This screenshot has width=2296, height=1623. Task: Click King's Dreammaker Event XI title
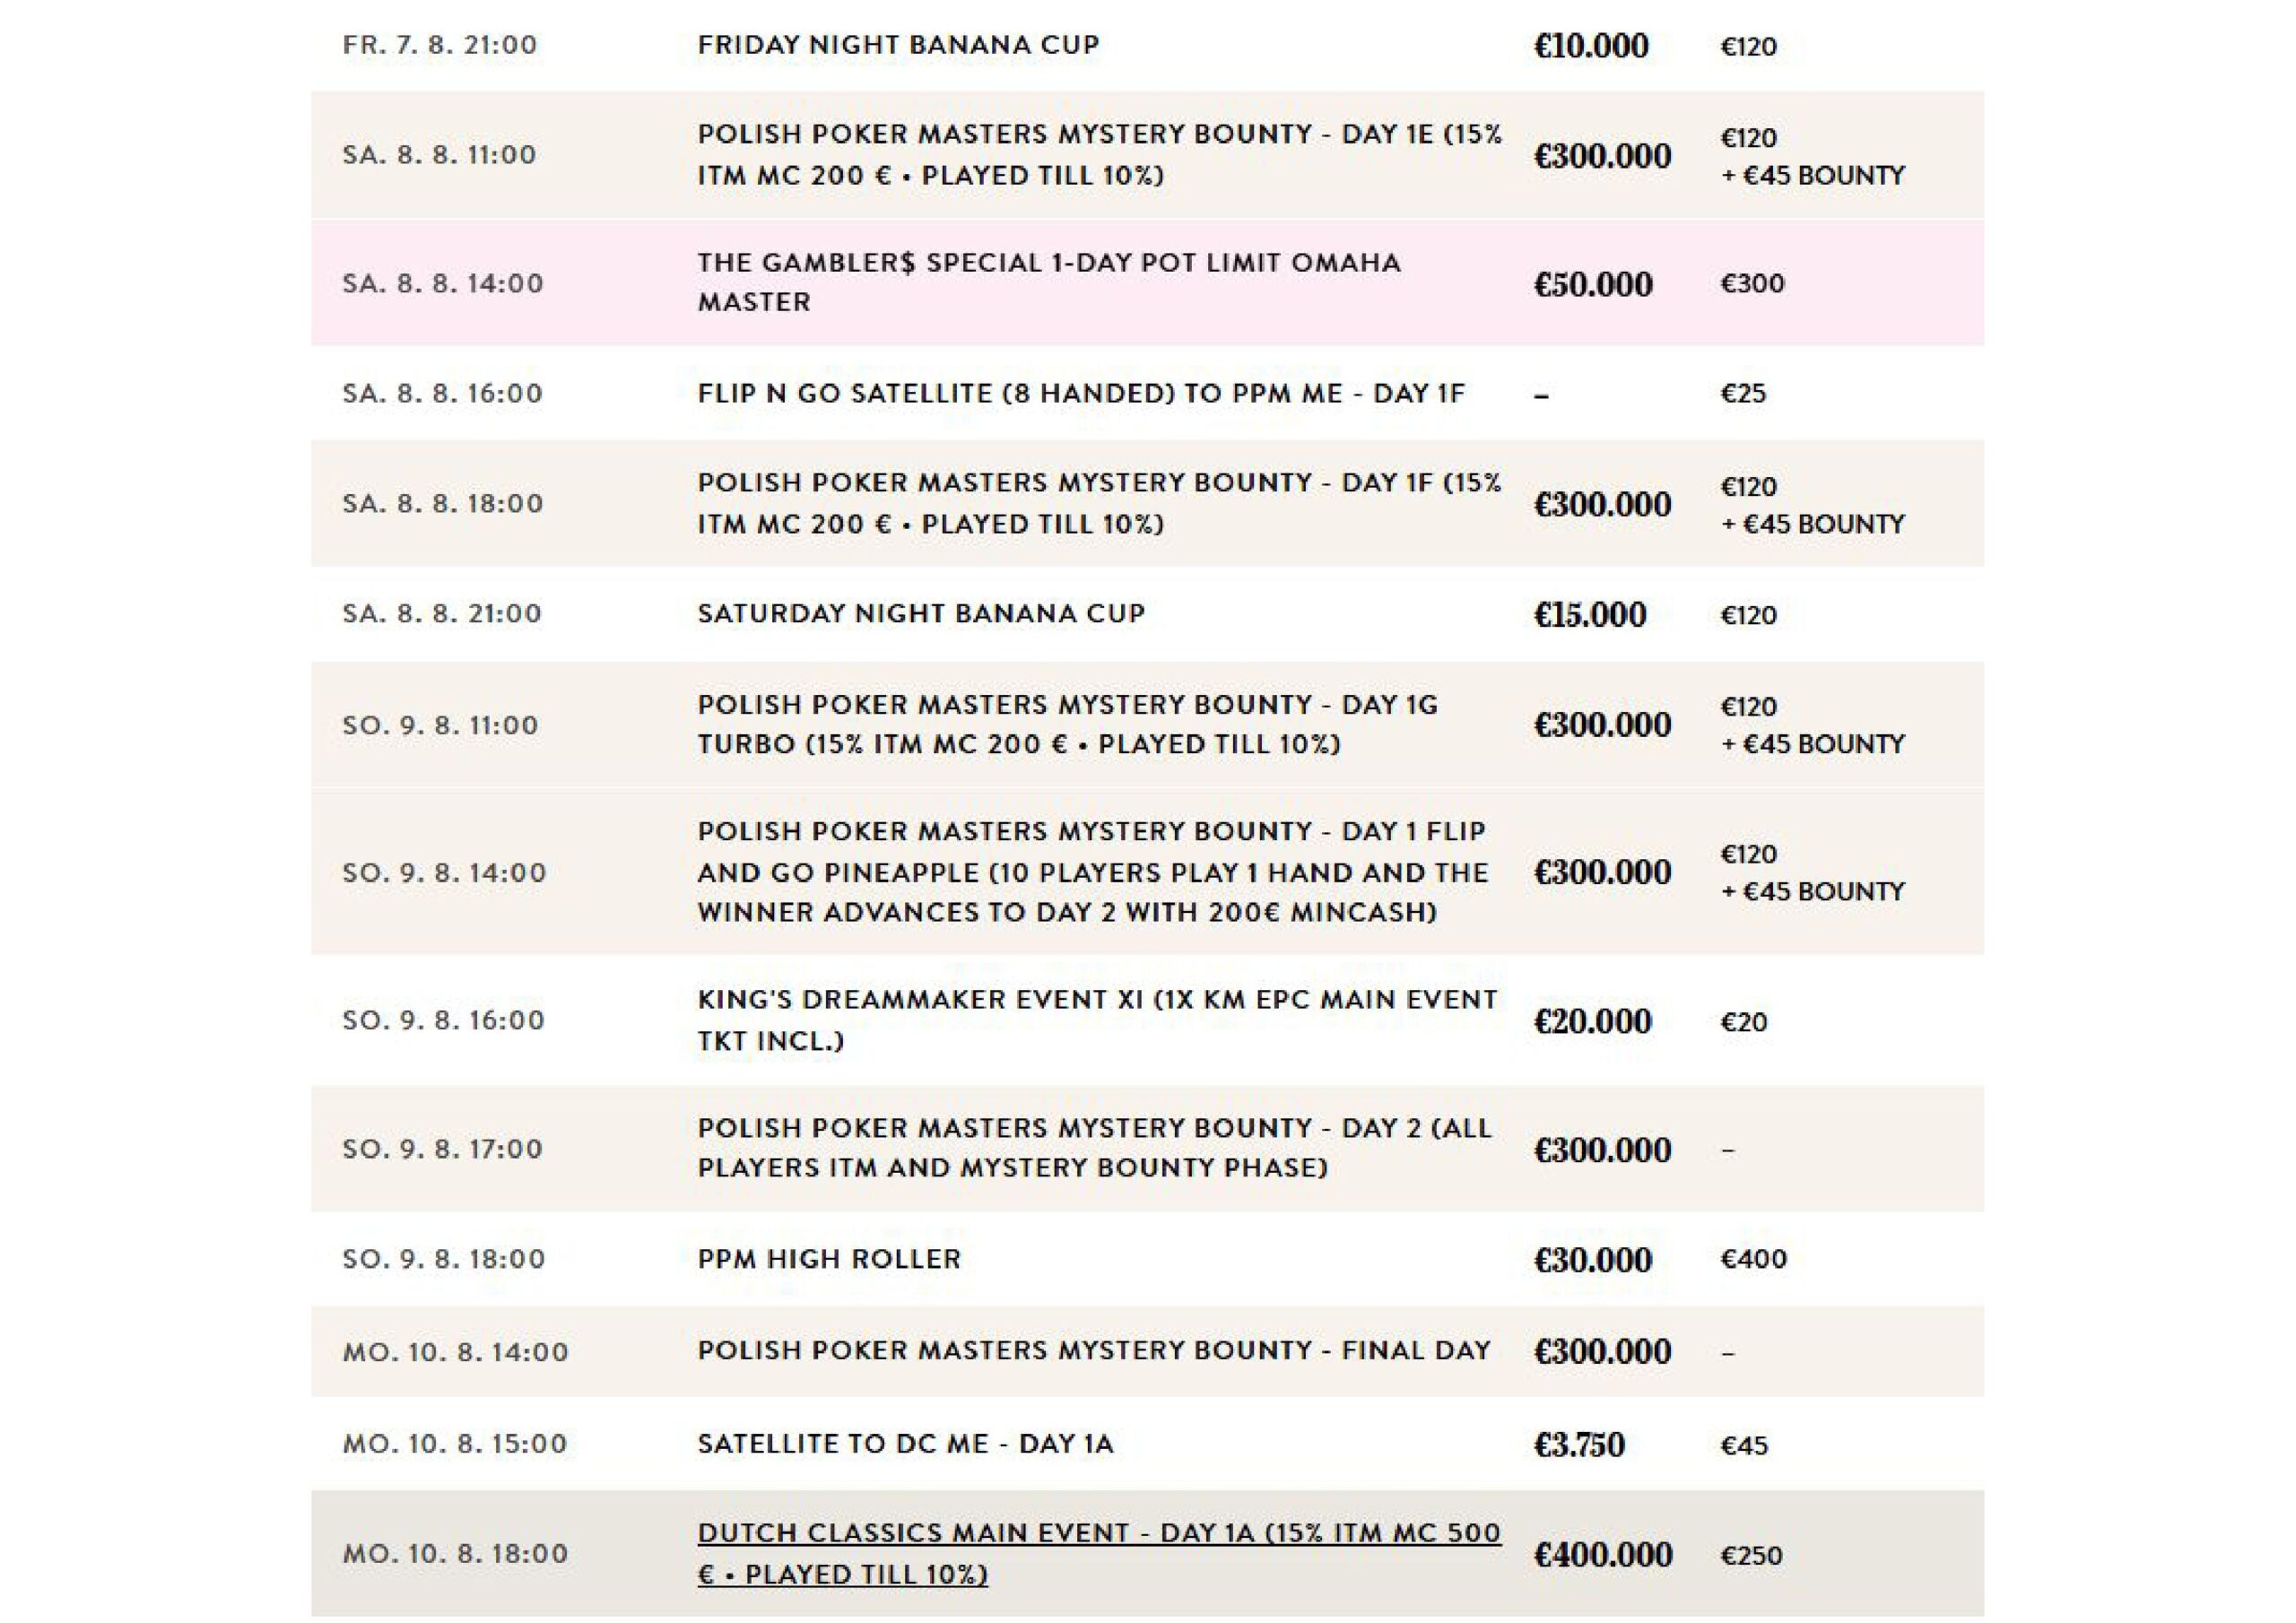1097,1020
